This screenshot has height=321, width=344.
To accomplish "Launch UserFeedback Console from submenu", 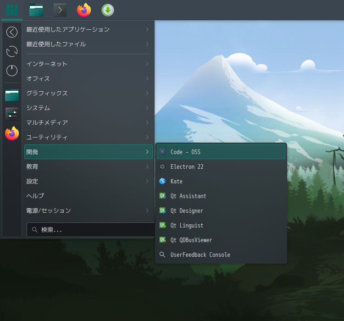I will (221, 255).
